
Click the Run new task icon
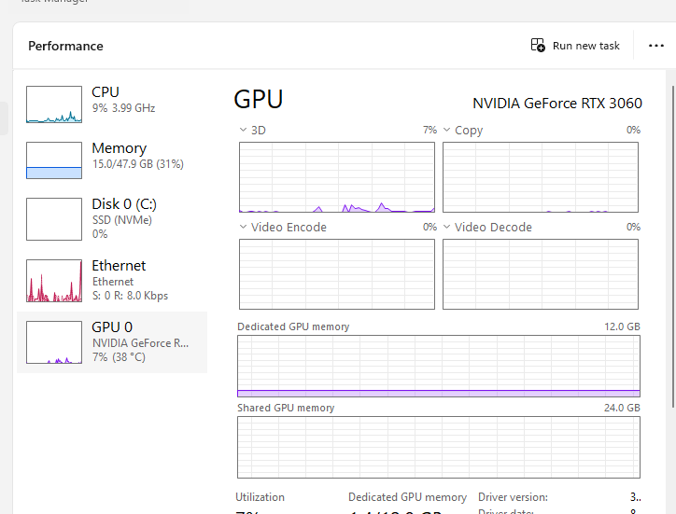[x=538, y=46]
